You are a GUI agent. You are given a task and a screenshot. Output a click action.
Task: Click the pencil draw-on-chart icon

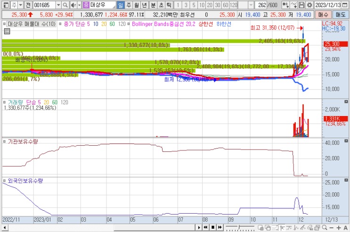coord(303,228)
